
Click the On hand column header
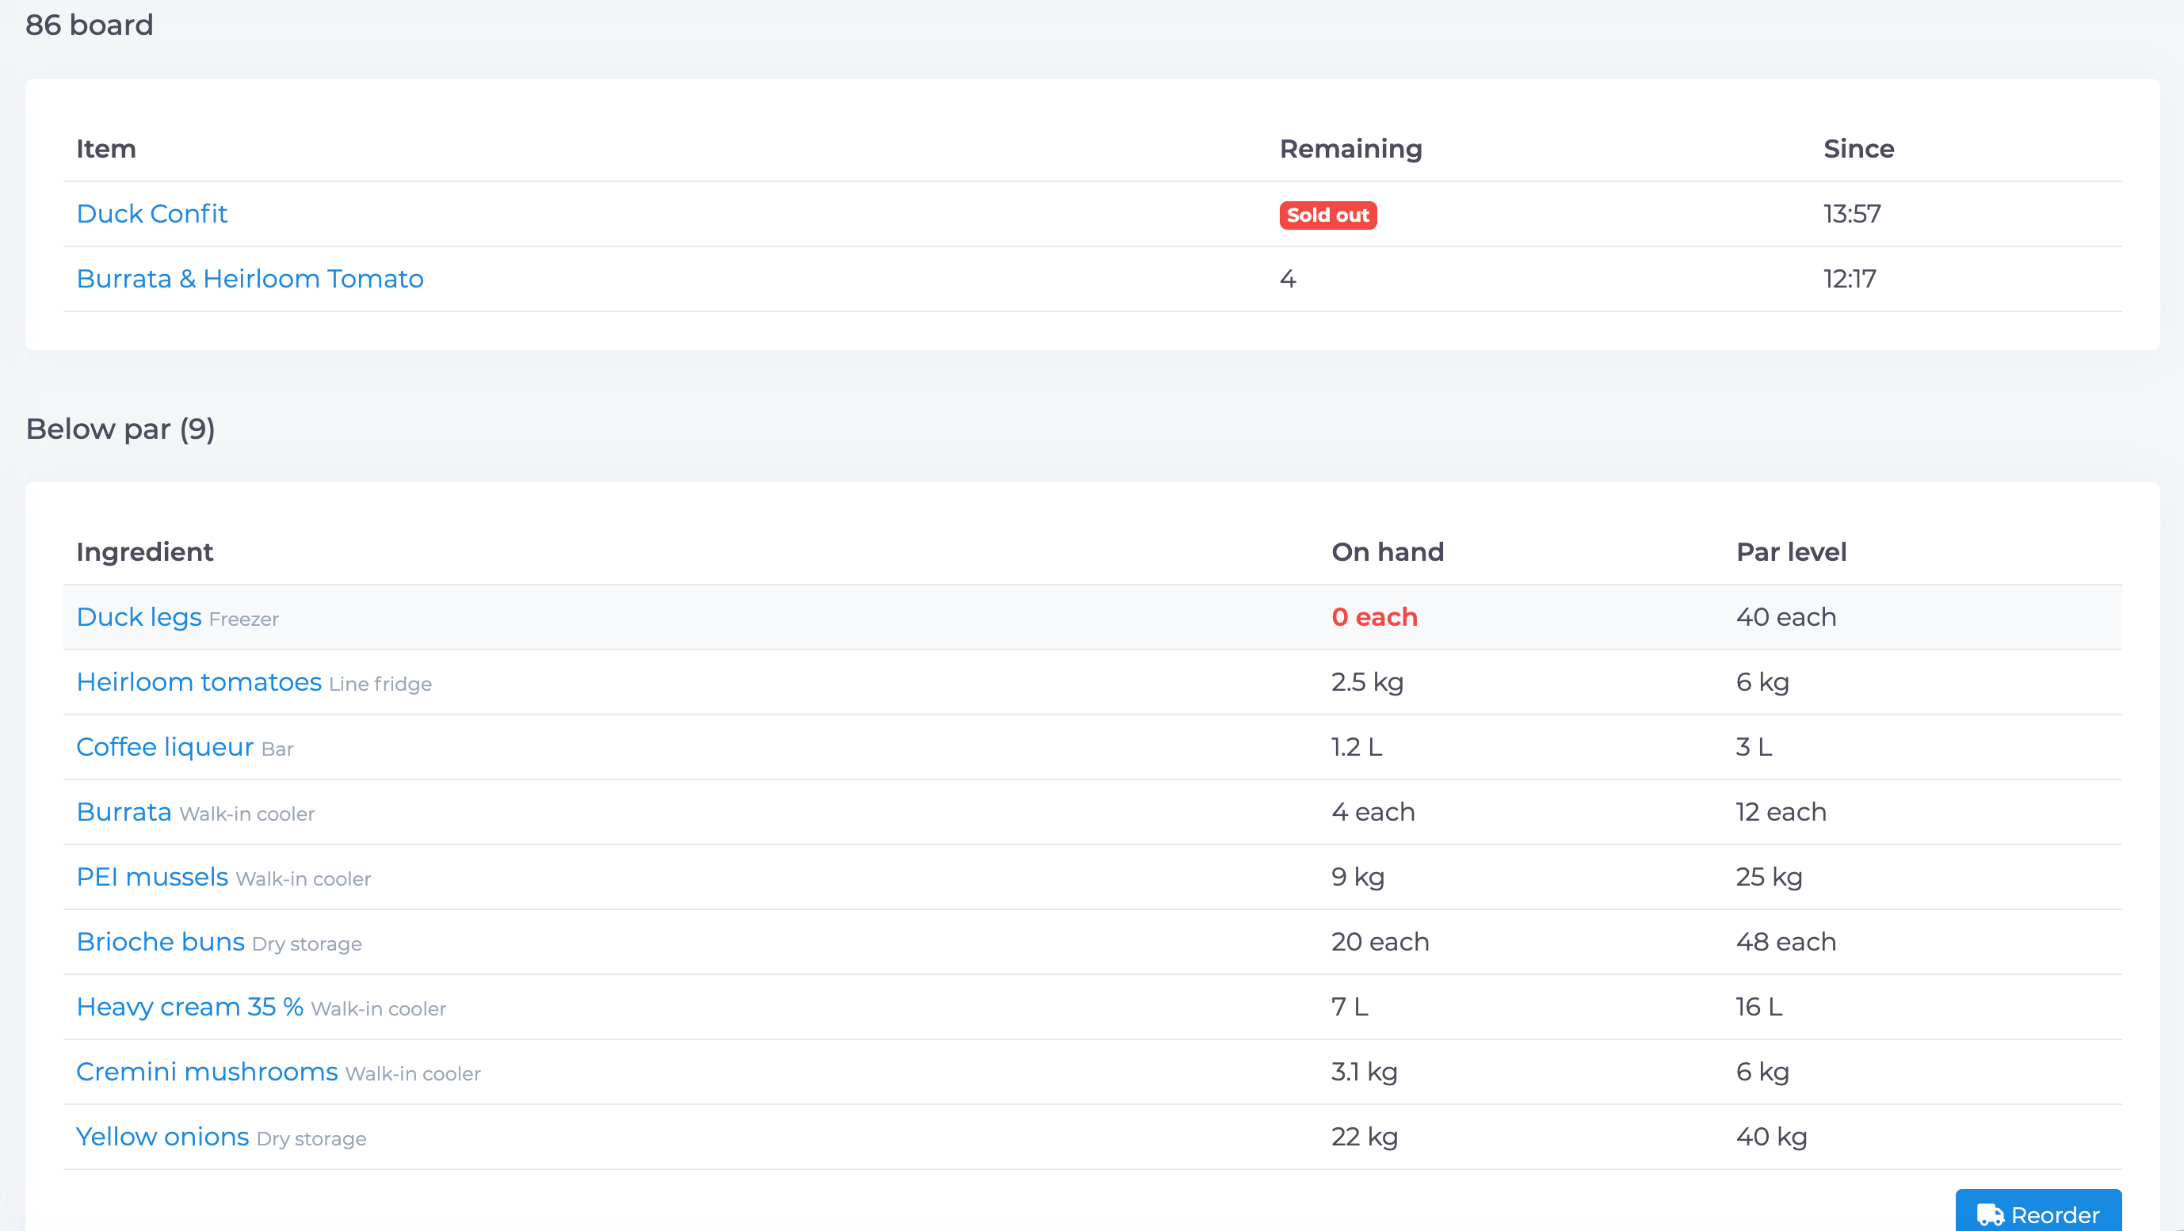pyautogui.click(x=1387, y=551)
